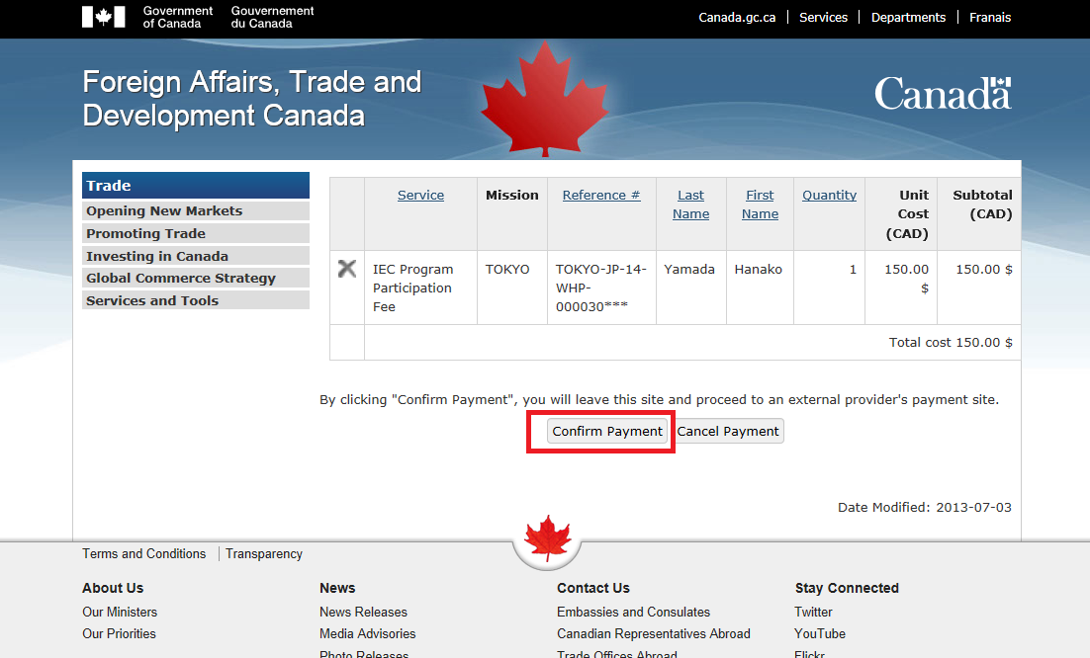Sort table by First Name column
The image size is (1090, 658).
click(x=760, y=205)
